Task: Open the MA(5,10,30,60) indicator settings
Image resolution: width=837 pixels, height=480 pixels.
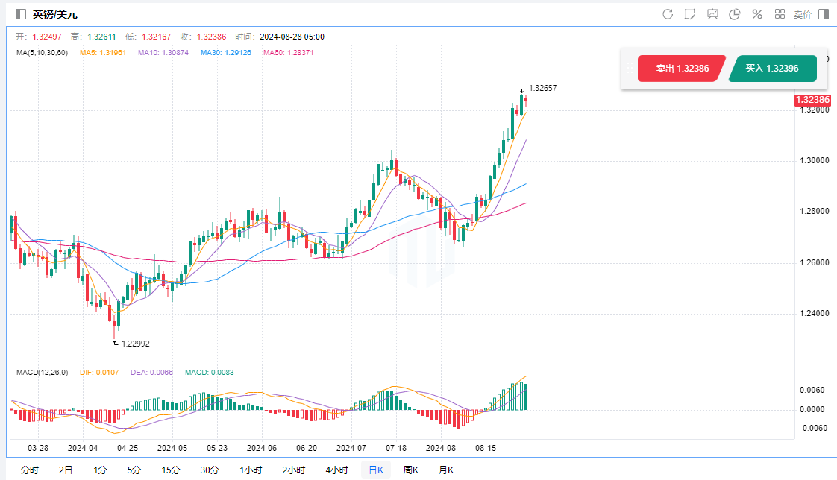Action: tap(42, 52)
